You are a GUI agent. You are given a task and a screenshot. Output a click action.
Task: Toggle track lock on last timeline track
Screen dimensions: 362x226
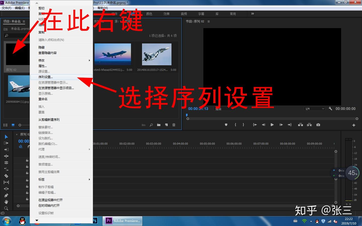(x=27, y=199)
